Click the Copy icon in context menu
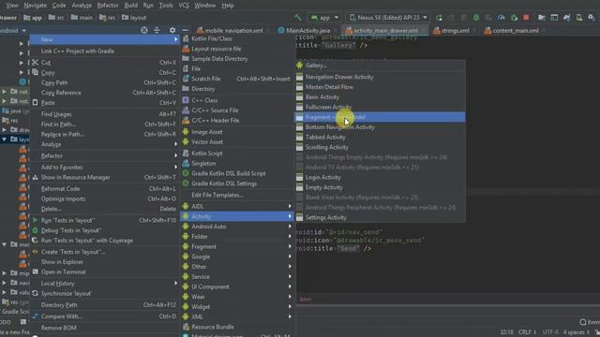Image resolution: width=600 pixels, height=337 pixels. 36,72
